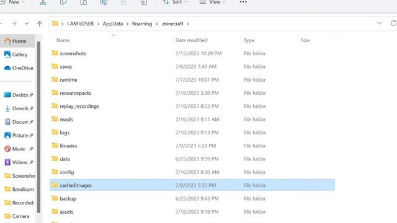Click the Cut scissors icon
This screenshot has width=397, height=223.
point(43,2)
